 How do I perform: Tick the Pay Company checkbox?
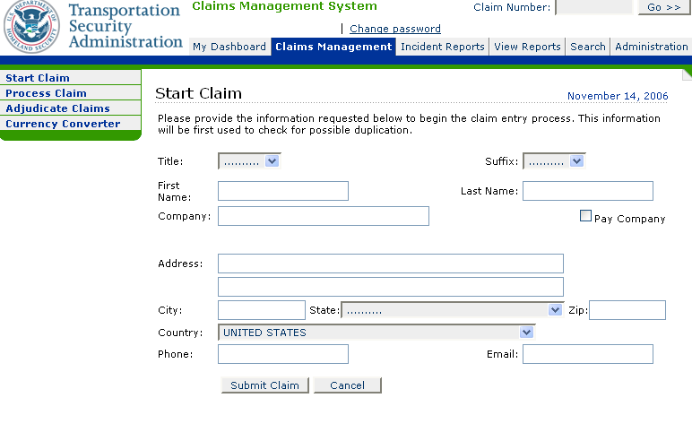click(x=585, y=216)
